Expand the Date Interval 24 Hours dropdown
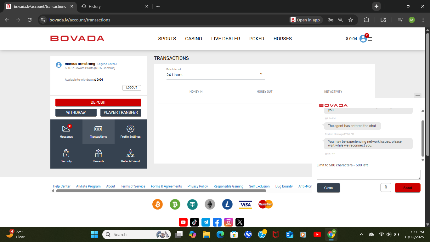Viewport: 430px width, 242px height. [x=215, y=75]
